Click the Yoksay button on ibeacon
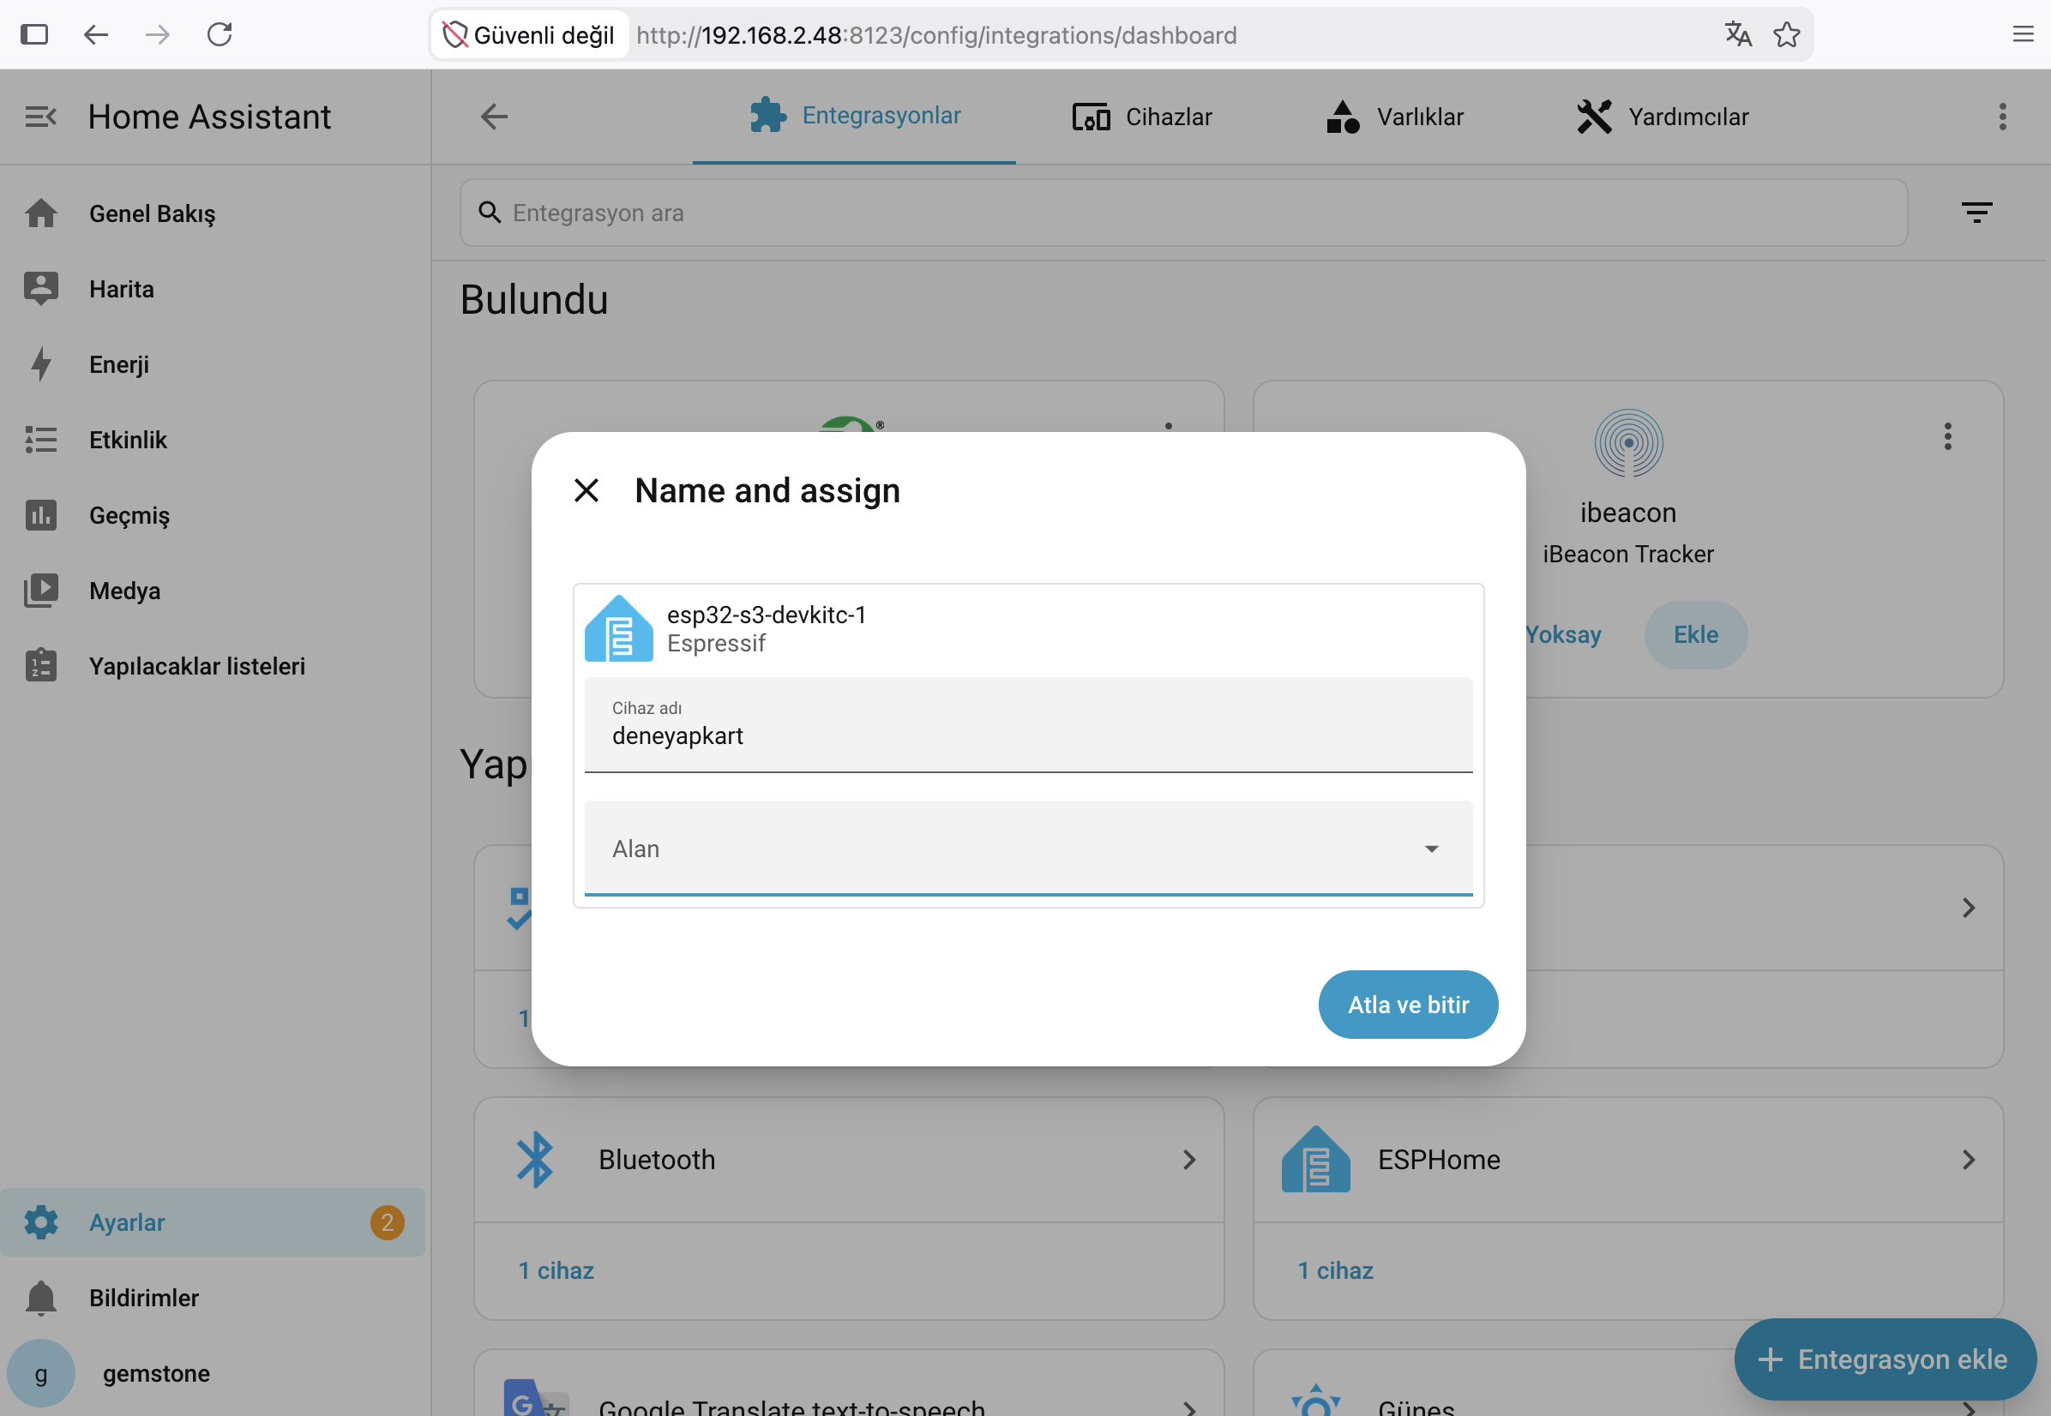Screen dimensions: 2051x1416 [1563, 635]
